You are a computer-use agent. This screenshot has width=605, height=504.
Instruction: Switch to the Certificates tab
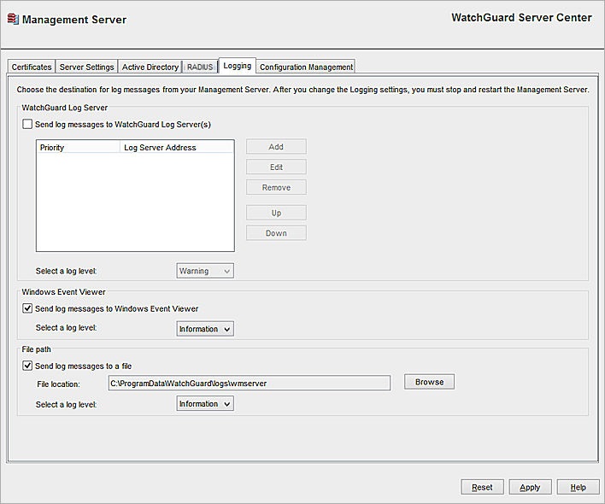tap(32, 67)
